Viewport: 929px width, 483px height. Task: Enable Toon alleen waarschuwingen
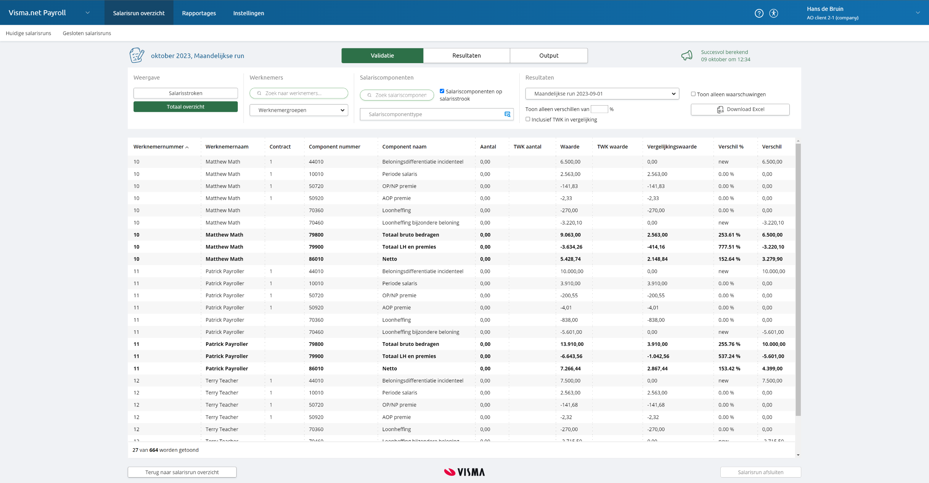pyautogui.click(x=693, y=94)
